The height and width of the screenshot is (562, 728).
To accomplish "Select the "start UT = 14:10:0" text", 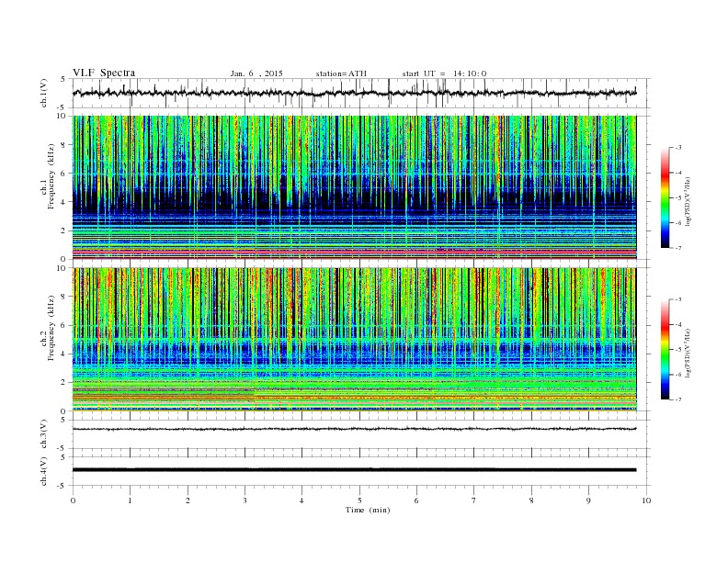I will [x=444, y=73].
